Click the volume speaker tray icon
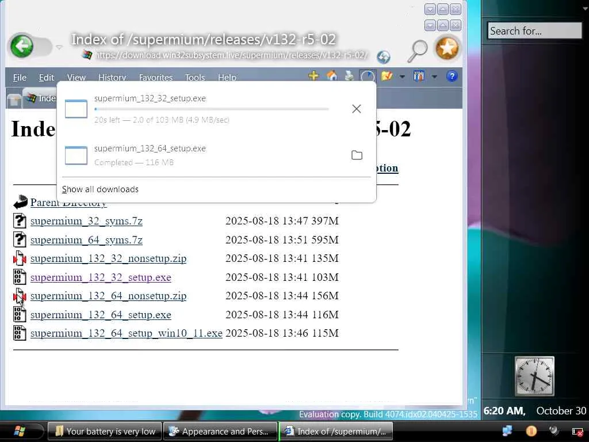589x442 pixels. (x=554, y=430)
